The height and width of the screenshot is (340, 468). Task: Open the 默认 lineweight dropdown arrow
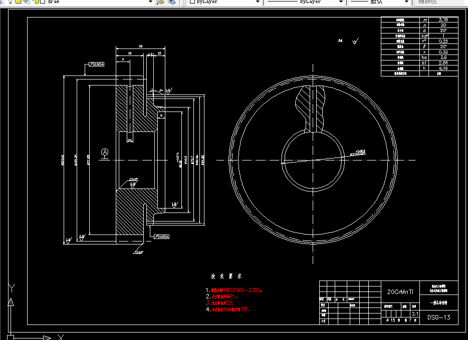coord(406,2)
